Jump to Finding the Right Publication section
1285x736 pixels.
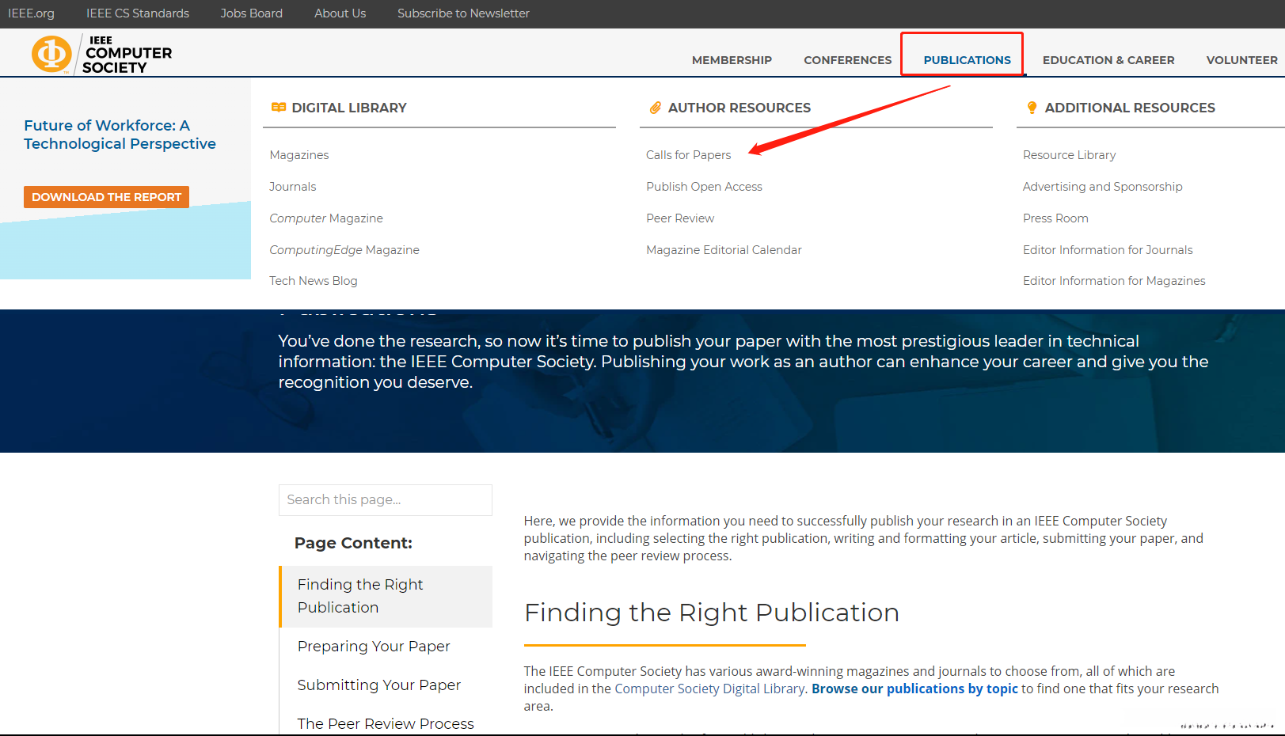386,597
